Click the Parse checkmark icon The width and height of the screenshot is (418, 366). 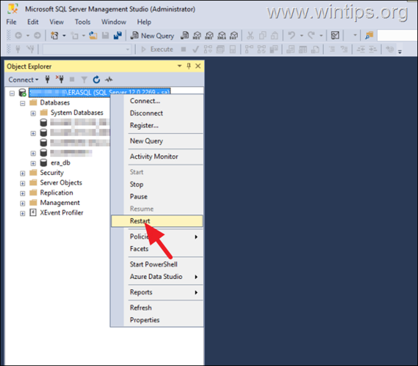[196, 49]
